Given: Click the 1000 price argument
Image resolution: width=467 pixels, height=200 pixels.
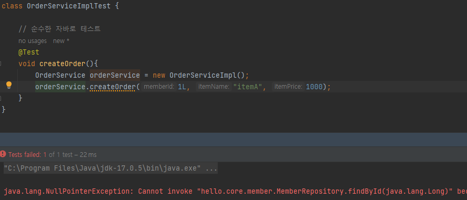Looking at the screenshot, I should (x=314, y=87).
